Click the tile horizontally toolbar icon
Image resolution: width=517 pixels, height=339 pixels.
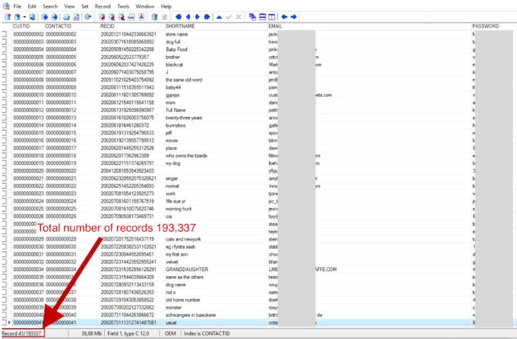pos(262,17)
